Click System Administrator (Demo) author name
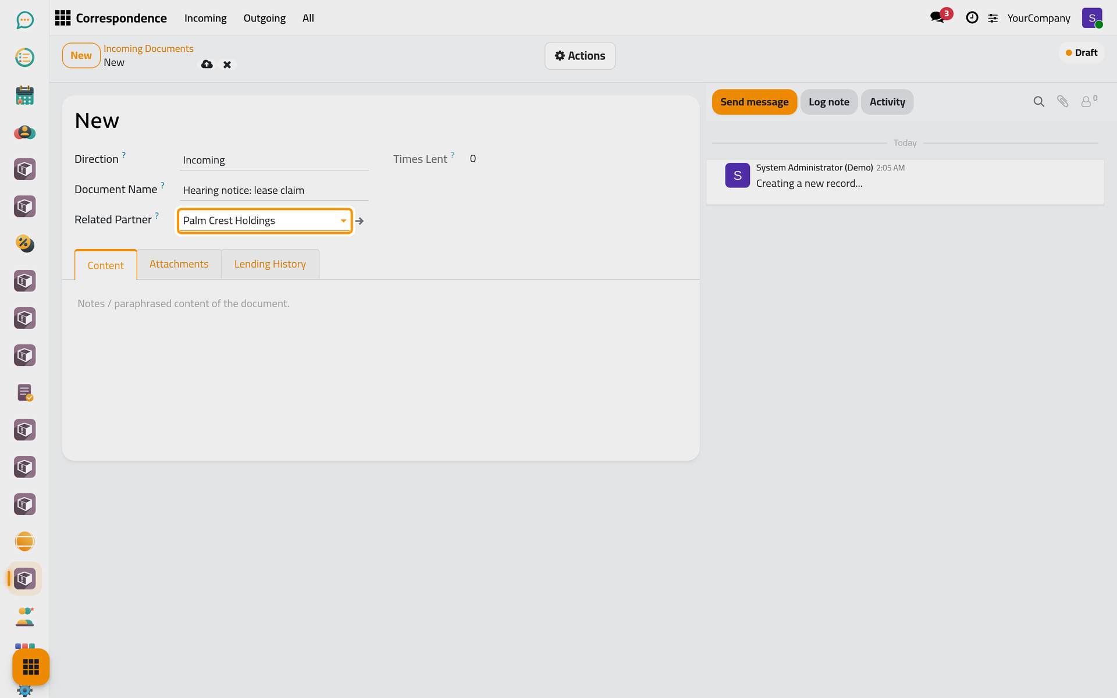 (x=814, y=168)
